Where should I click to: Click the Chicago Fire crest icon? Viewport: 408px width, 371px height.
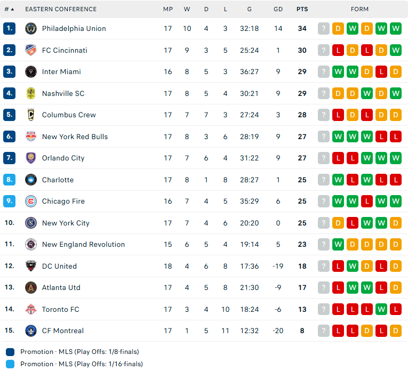31,201
